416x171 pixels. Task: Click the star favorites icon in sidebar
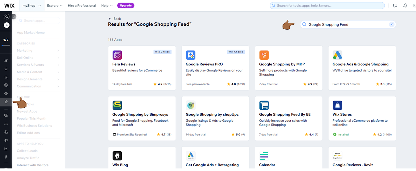click(x=7, y=17)
